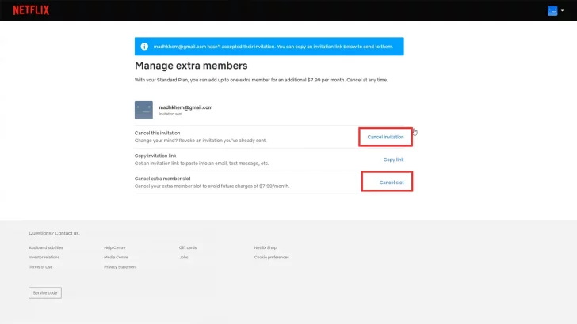Click the Netflix logo in header
The height and width of the screenshot is (324, 577).
pos(32,10)
